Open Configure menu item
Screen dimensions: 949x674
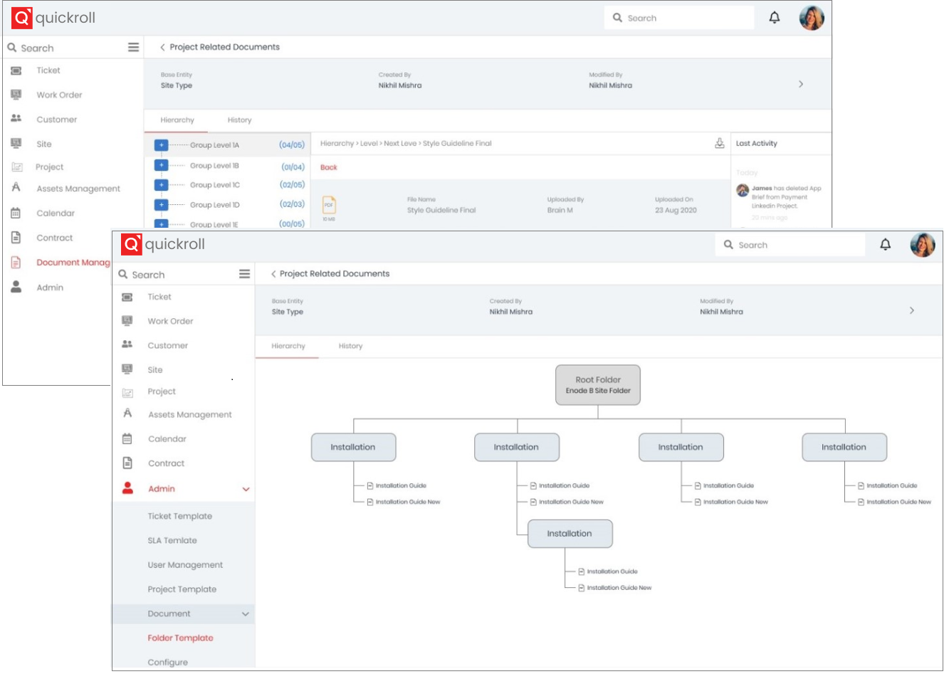[168, 662]
